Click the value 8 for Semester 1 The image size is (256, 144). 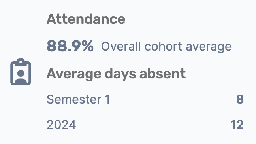click(240, 99)
